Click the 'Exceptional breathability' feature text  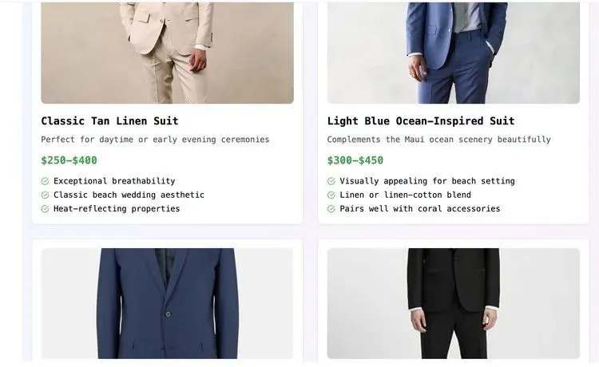click(x=114, y=181)
